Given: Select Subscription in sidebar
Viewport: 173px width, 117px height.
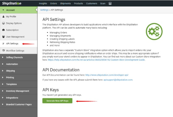Looking at the screenshot, I should (x=19, y=30).
